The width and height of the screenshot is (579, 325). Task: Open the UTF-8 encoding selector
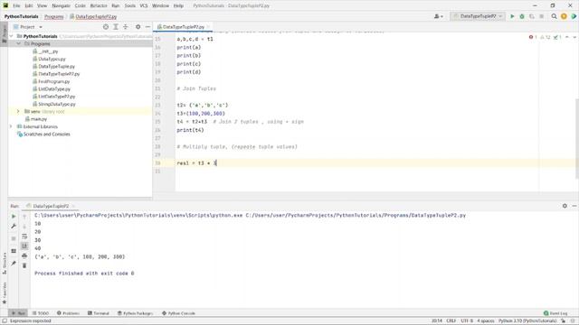point(467,321)
